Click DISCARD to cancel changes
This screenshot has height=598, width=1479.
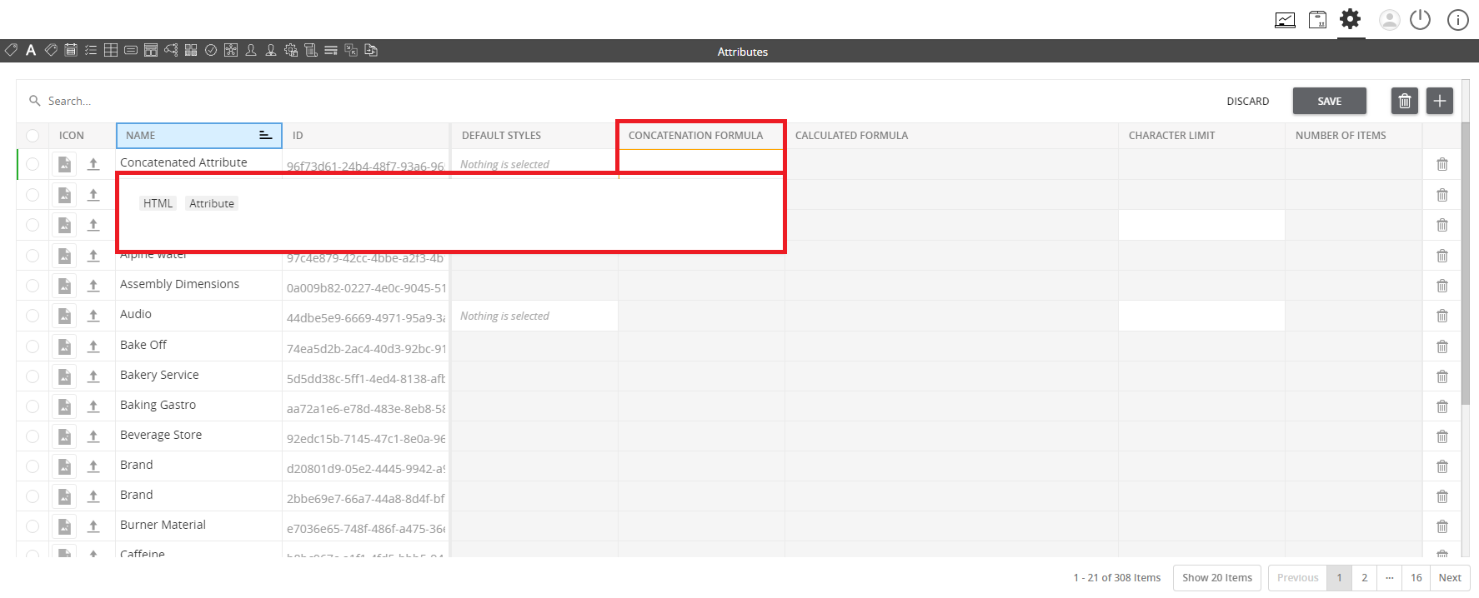tap(1247, 101)
